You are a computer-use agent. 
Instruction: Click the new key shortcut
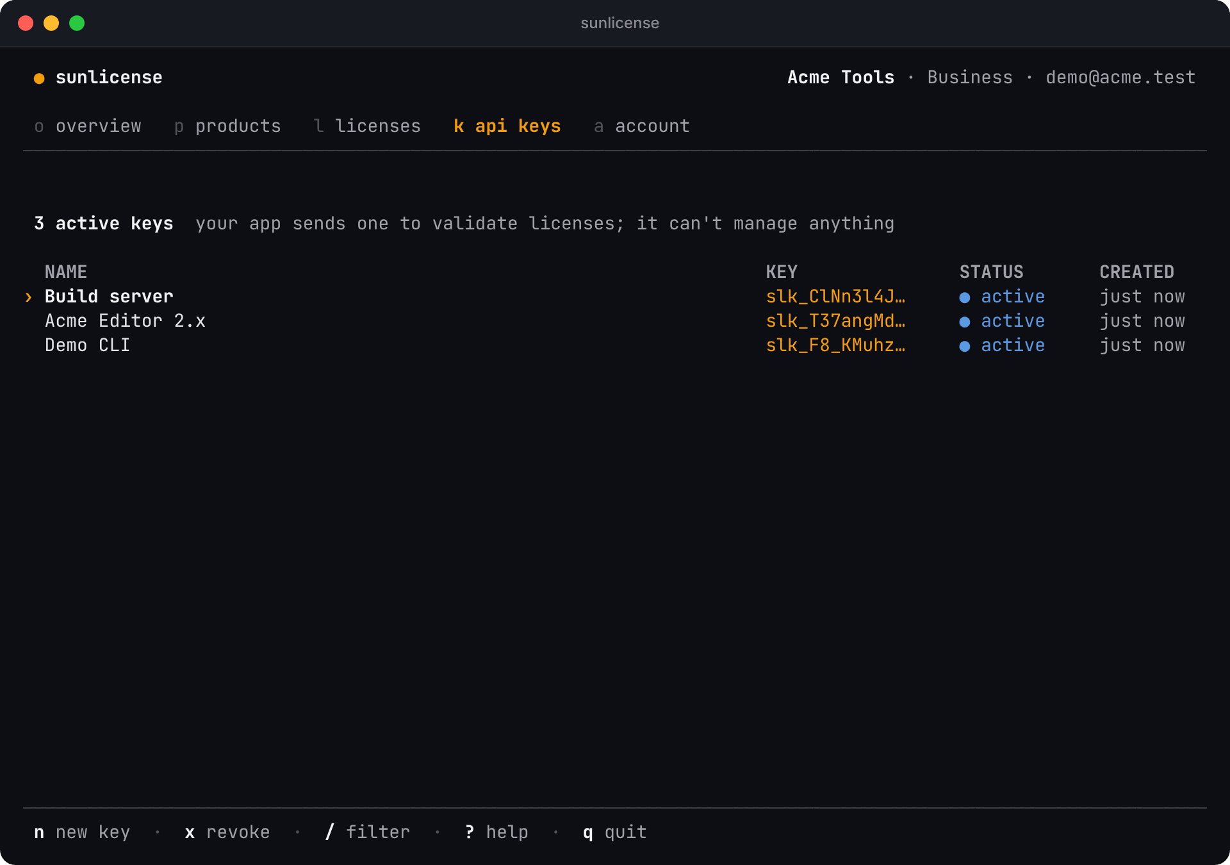click(x=82, y=832)
